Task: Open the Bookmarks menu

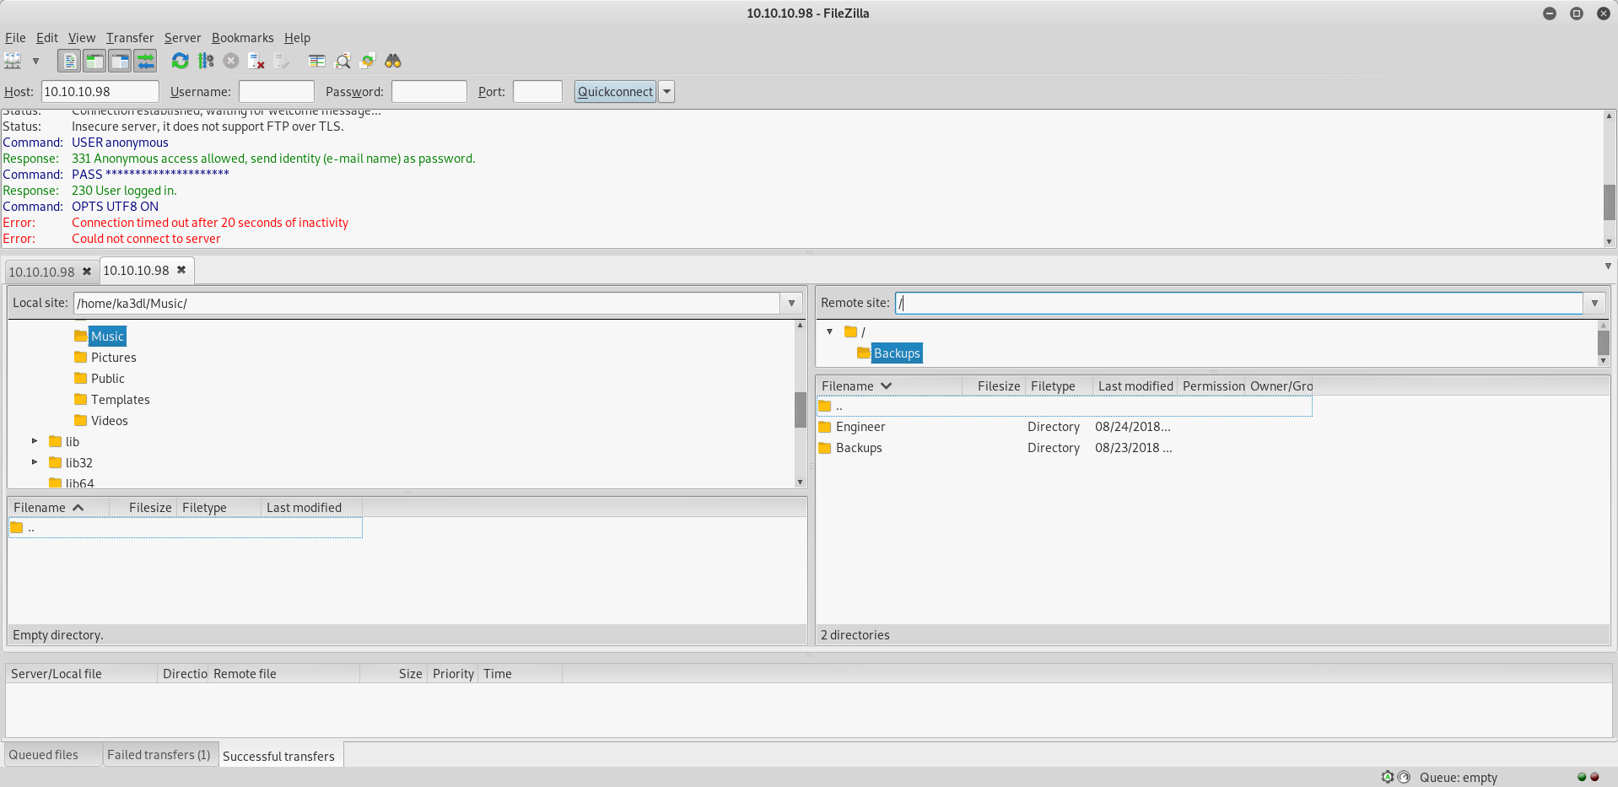Action: point(243,38)
